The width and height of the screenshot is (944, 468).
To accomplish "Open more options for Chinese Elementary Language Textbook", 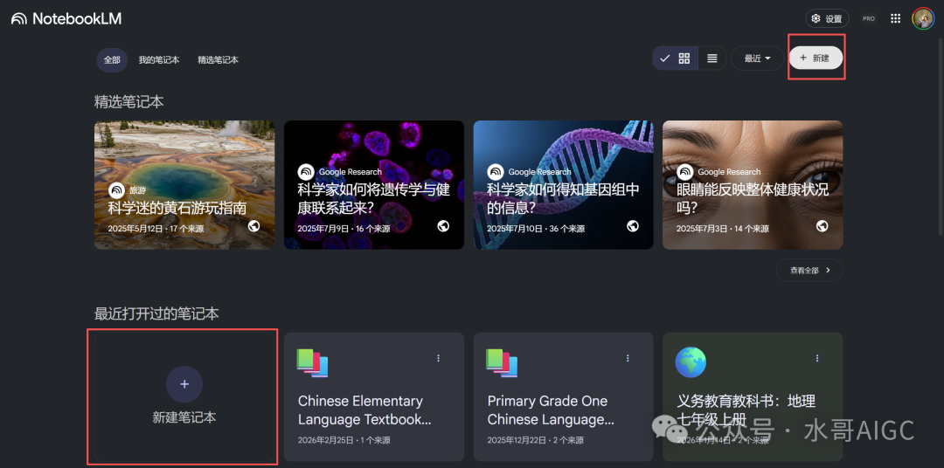I will tap(438, 358).
